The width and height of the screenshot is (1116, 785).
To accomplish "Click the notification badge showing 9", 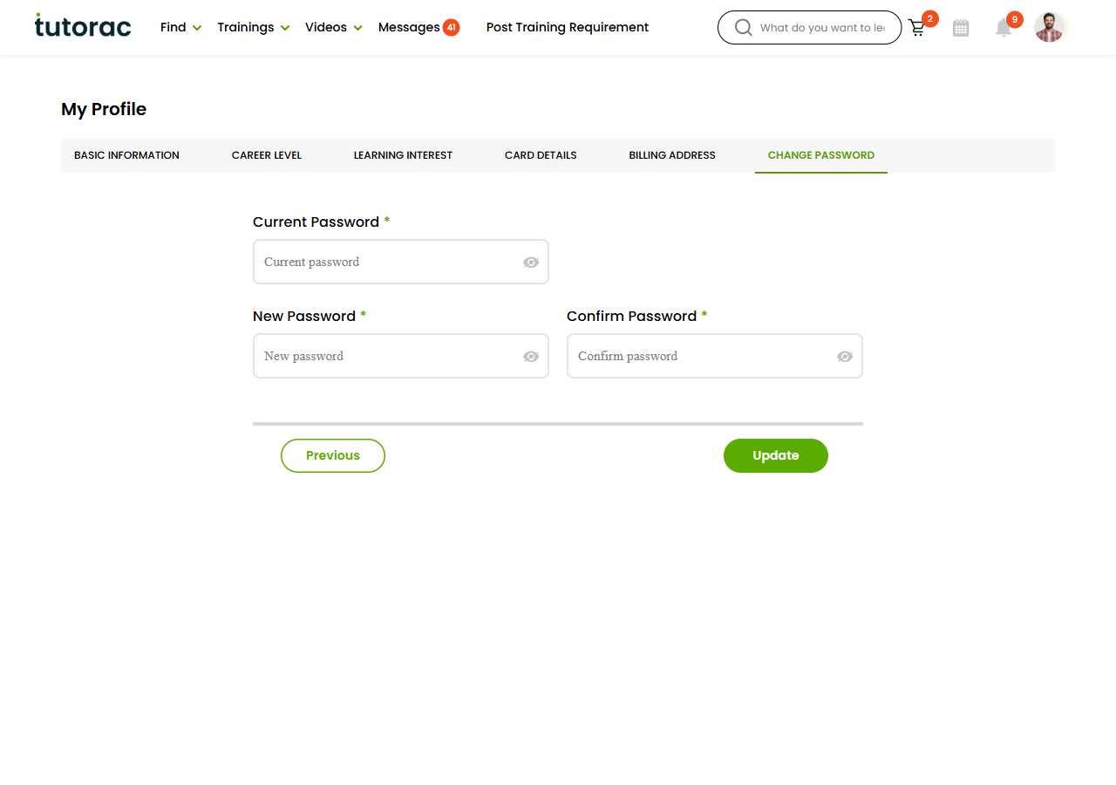I will pos(1015,19).
